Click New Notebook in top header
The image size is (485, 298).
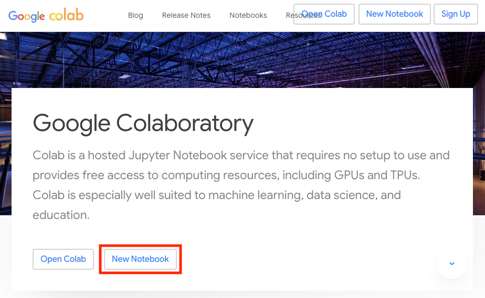pyautogui.click(x=394, y=14)
